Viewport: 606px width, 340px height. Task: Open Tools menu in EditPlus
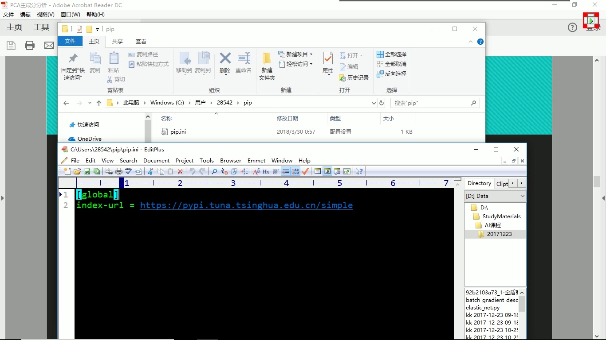207,160
